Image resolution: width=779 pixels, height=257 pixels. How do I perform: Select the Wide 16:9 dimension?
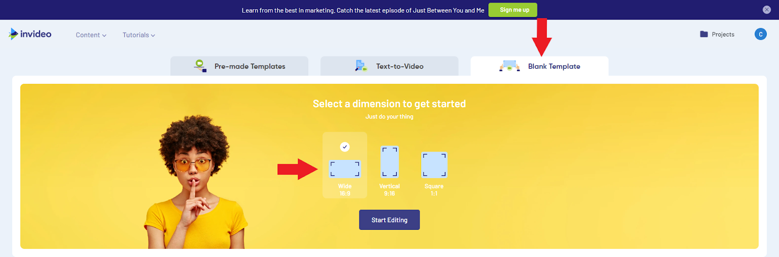pos(345,165)
